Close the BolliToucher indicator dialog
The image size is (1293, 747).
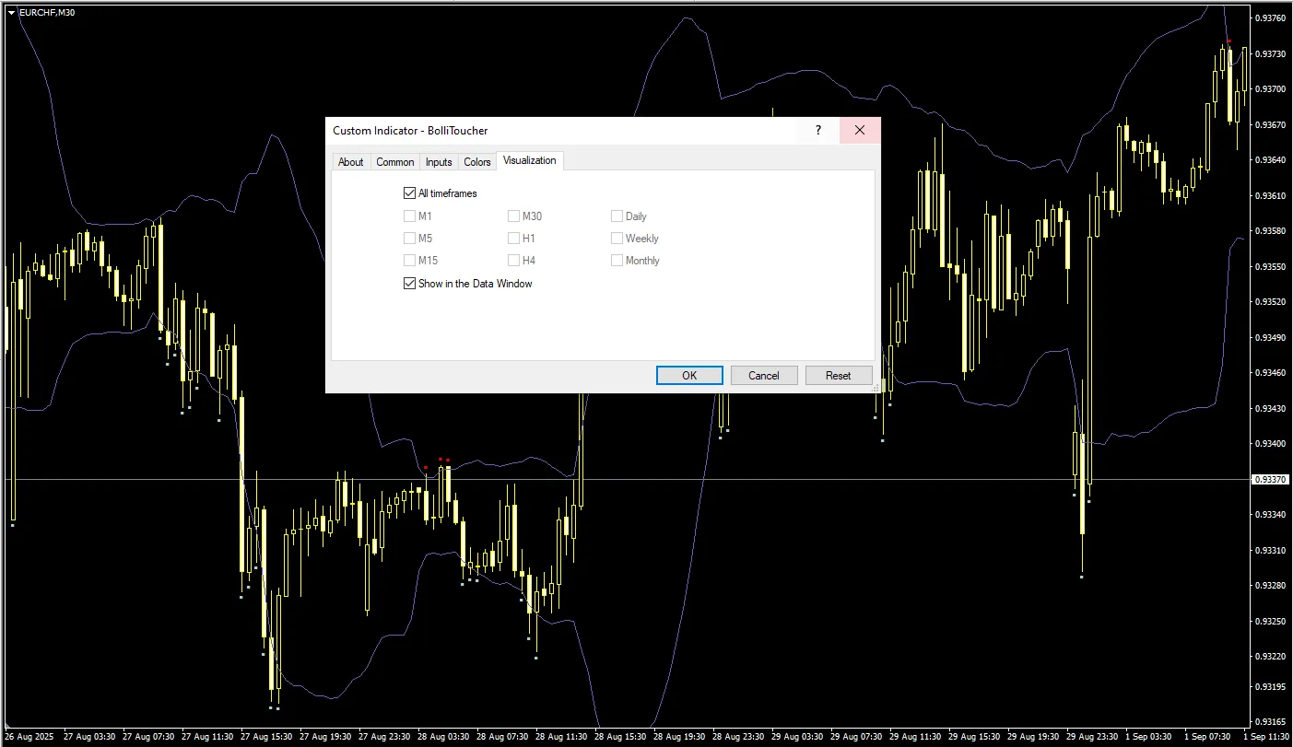click(x=860, y=131)
